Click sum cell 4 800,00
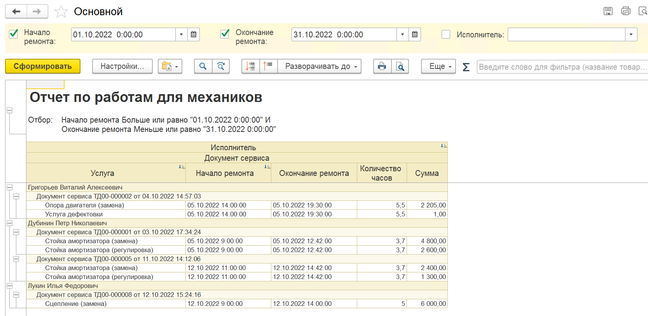This screenshot has width=648, height=316. (x=427, y=241)
